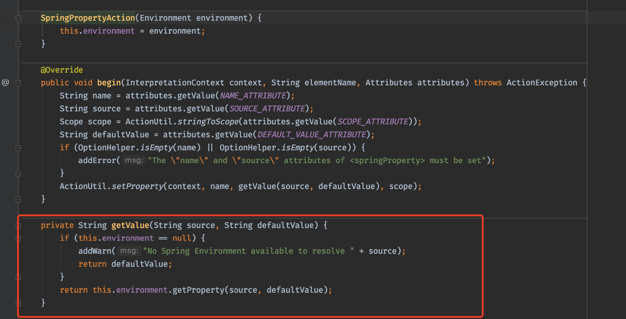Collapse the begin method using fold marker
This screenshot has width=626, height=319.
[18, 83]
